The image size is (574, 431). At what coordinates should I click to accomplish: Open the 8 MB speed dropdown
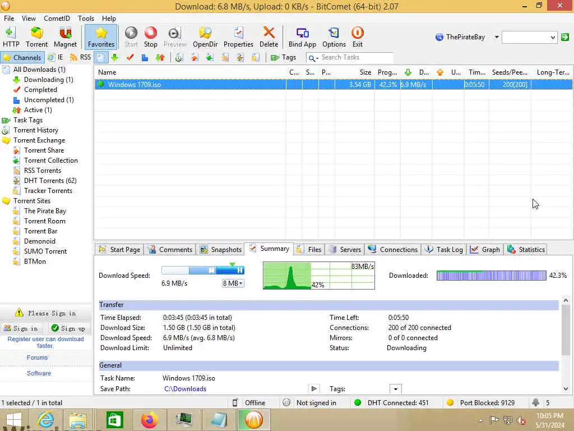click(x=233, y=283)
